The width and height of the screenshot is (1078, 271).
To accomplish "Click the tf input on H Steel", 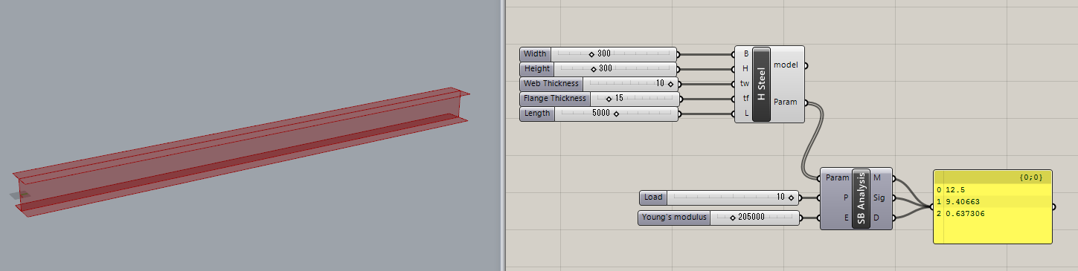I will [x=745, y=99].
